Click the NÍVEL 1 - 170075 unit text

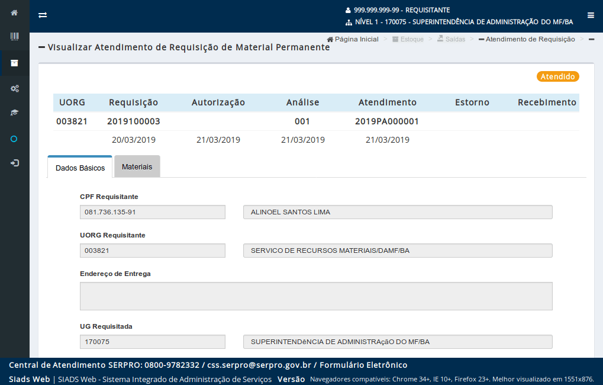(x=464, y=23)
